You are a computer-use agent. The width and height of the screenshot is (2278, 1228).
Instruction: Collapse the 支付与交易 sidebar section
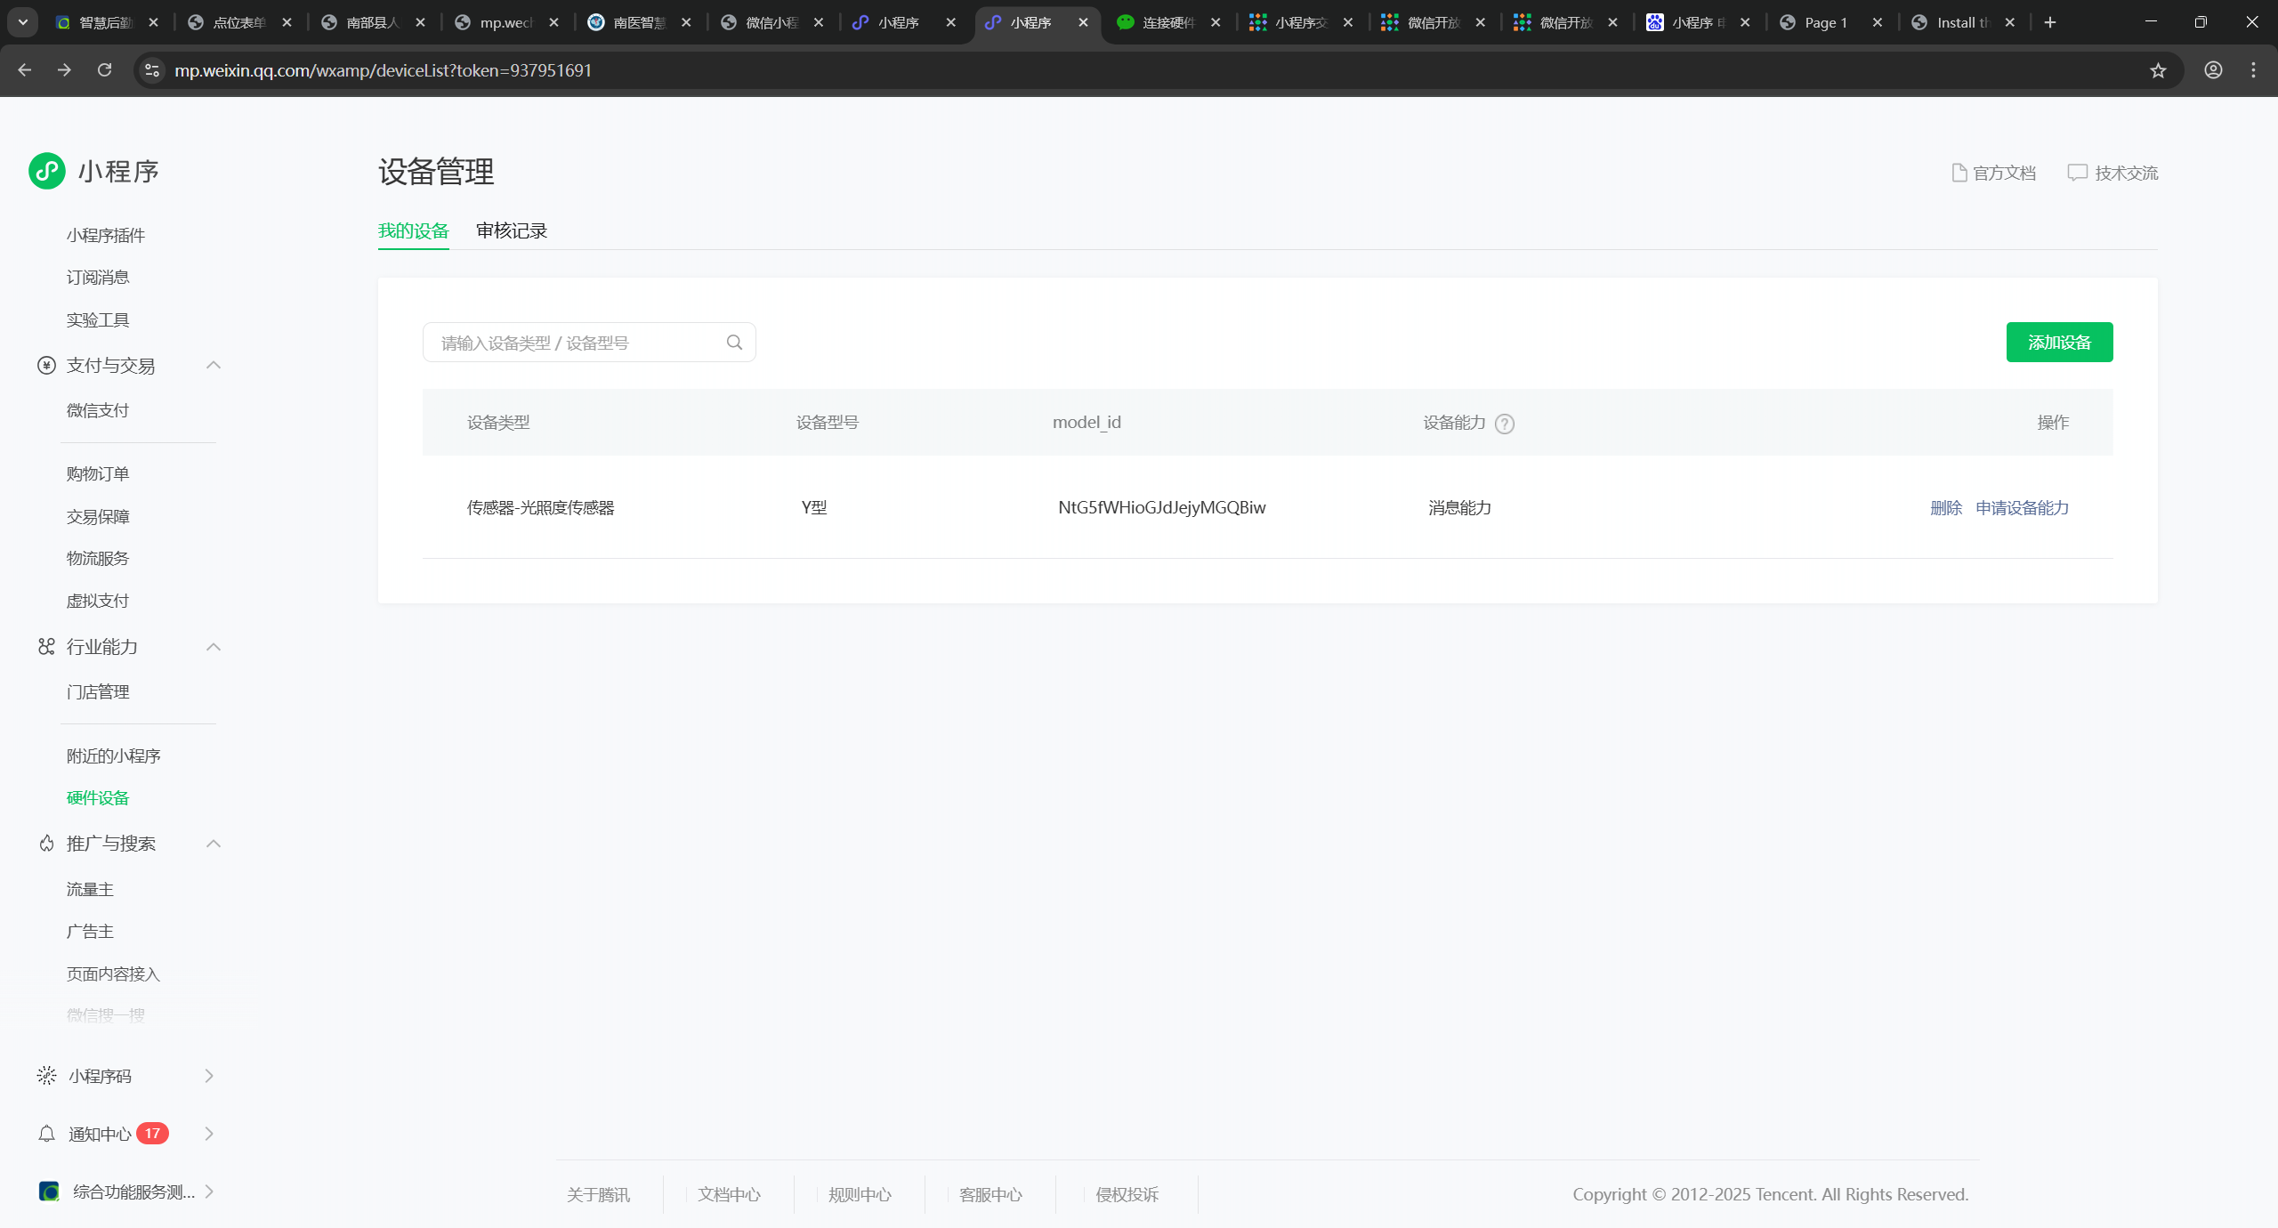pos(214,366)
